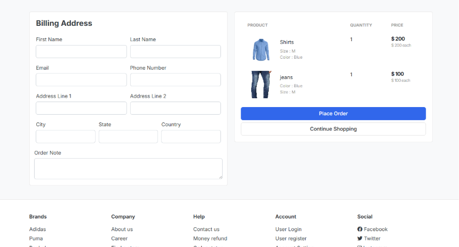Click the blue shirt product thumbnail
This screenshot has width=459, height=247.
pyautogui.click(x=261, y=50)
